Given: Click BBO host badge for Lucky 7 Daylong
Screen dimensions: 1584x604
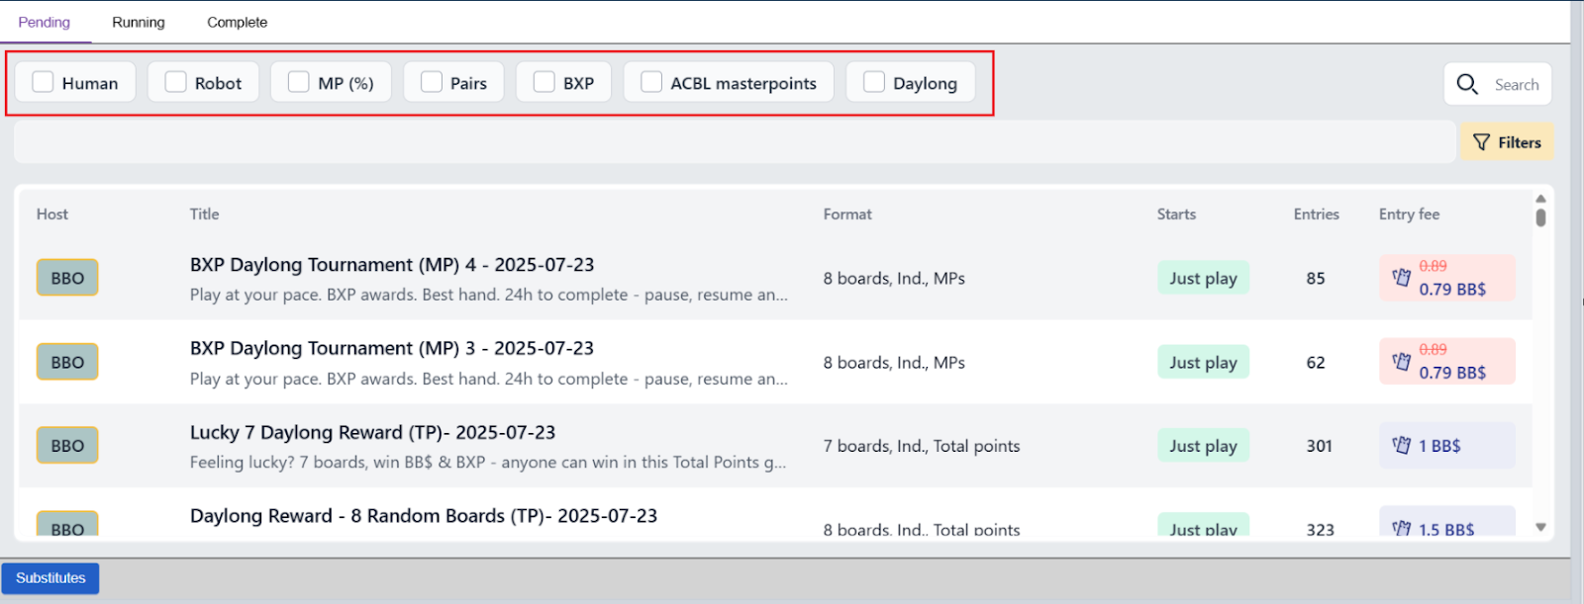Looking at the screenshot, I should 67,446.
